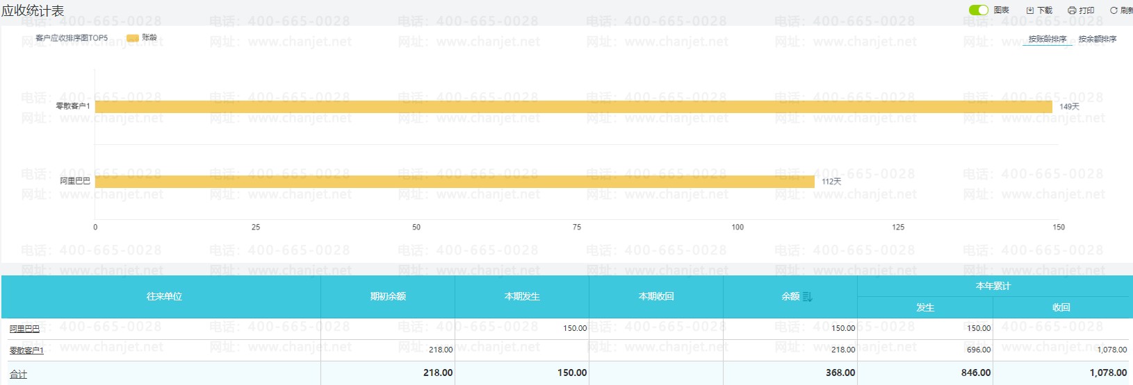Viewport: 1133px width, 385px height.
Task: Toggle the 图表 chart switch off
Action: pos(978,10)
